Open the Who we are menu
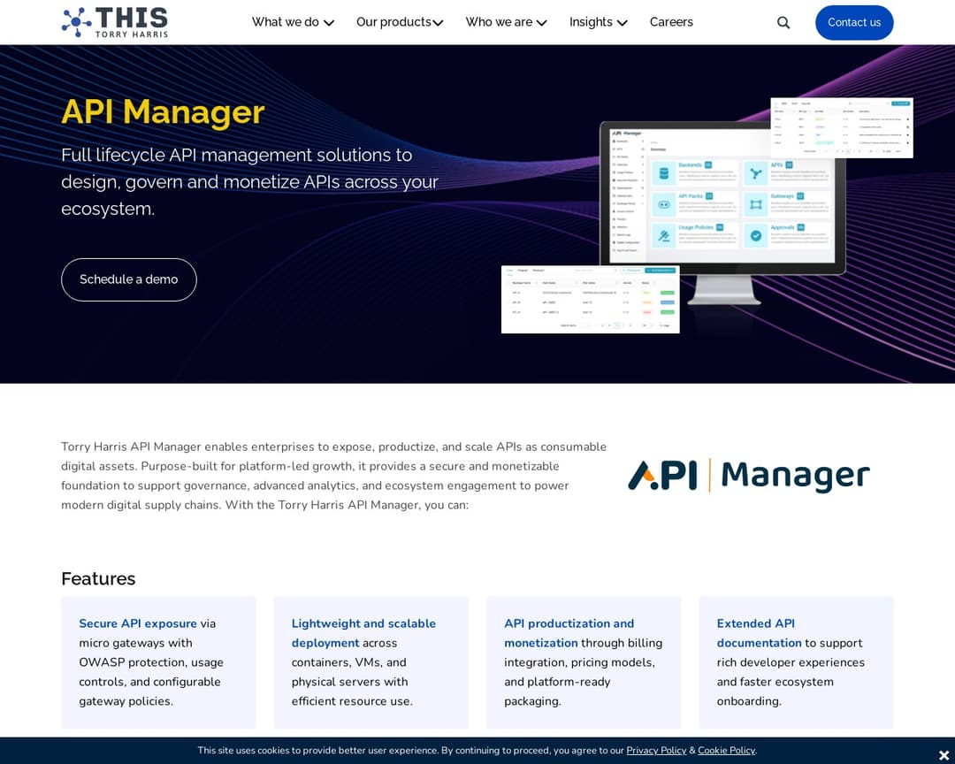Image resolution: width=955 pixels, height=764 pixels. pos(499,22)
